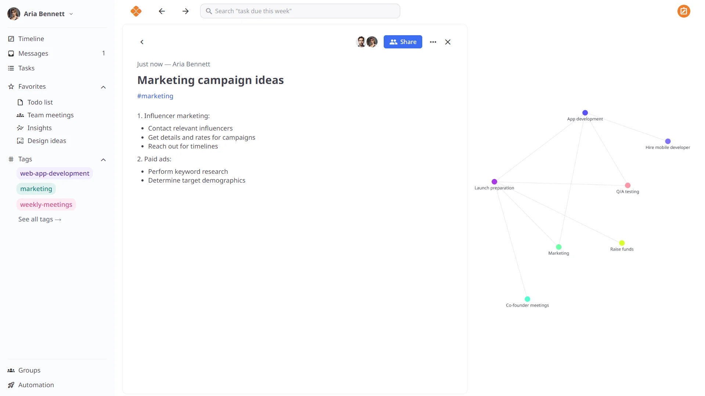Click the search field
This screenshot has height=396, width=705.
pyautogui.click(x=300, y=11)
